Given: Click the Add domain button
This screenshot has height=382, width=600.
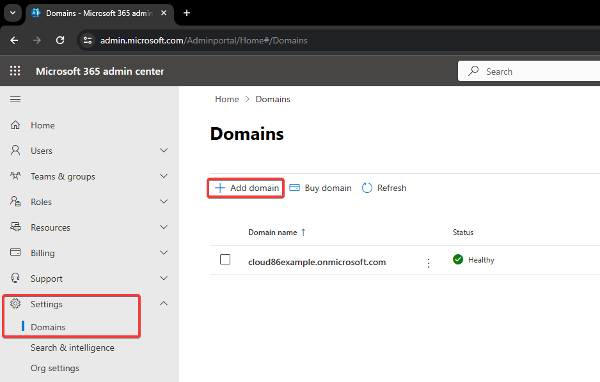Looking at the screenshot, I should coord(246,188).
